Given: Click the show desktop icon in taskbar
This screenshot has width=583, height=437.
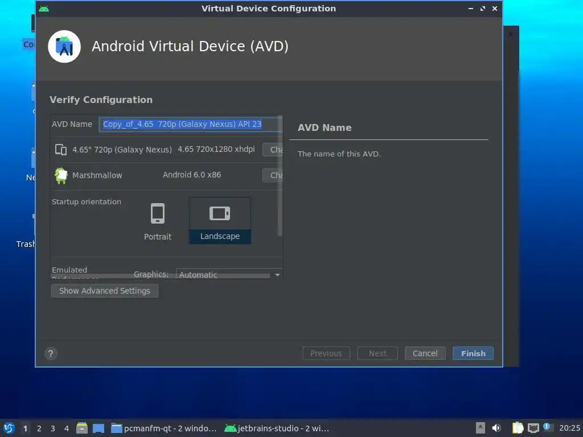Looking at the screenshot, I should [x=98, y=428].
